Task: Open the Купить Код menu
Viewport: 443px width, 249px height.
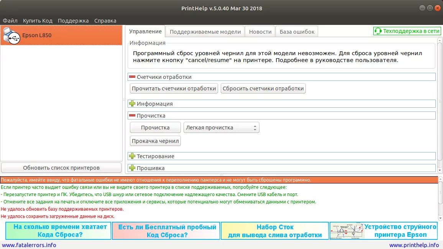Action: click(38, 21)
